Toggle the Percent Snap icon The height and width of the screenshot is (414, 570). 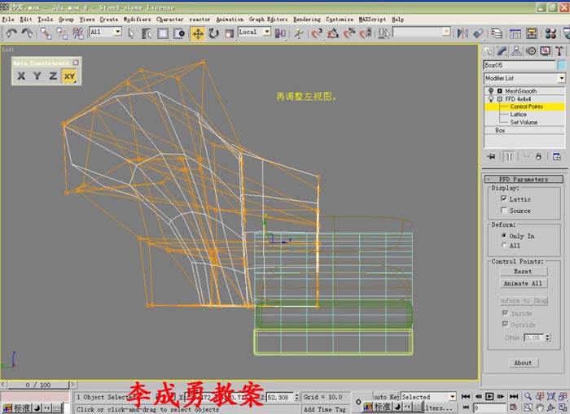(349, 33)
